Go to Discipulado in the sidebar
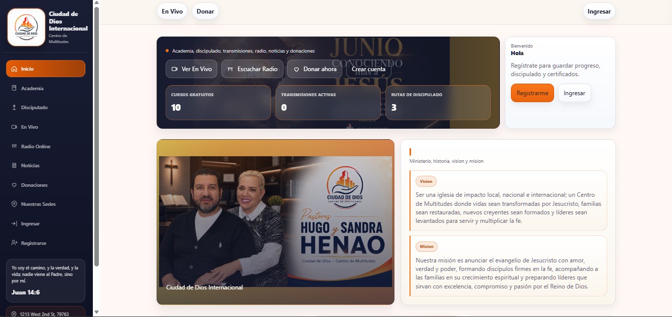Viewport: 672px width, 317px height. pos(46,107)
